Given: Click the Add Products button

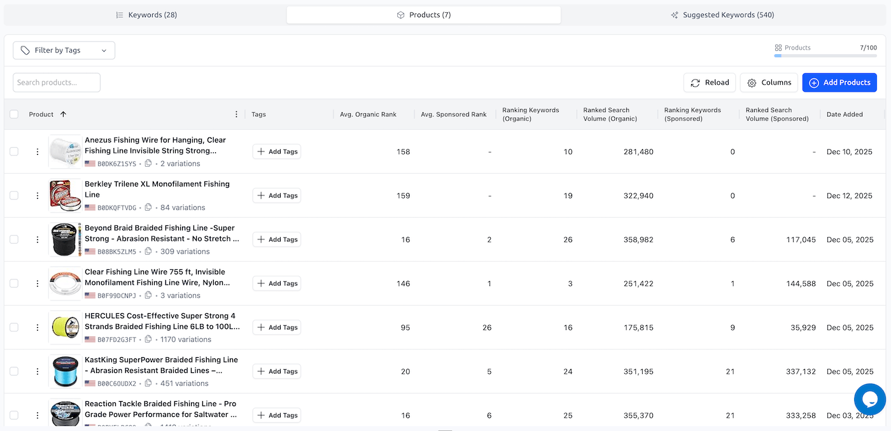Looking at the screenshot, I should pyautogui.click(x=839, y=83).
